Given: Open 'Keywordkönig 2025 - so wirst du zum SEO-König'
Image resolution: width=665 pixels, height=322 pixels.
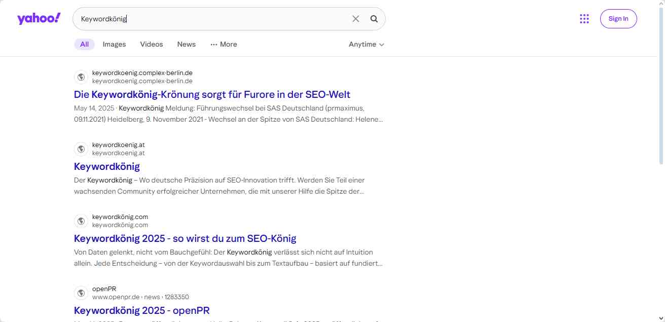Looking at the screenshot, I should pyautogui.click(x=185, y=238).
